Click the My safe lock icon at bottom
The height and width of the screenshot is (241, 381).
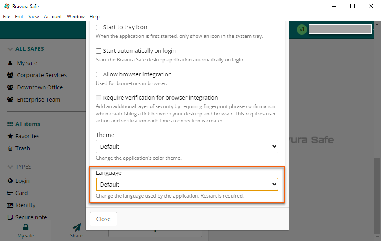point(26,227)
